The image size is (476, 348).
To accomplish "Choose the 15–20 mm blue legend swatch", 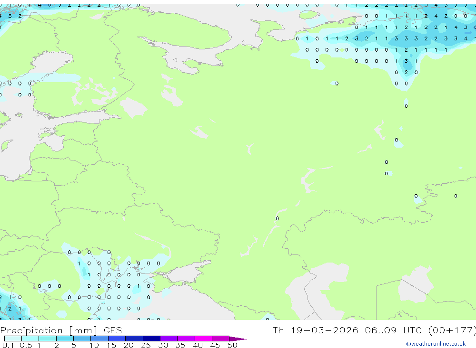I will click(x=117, y=339).
